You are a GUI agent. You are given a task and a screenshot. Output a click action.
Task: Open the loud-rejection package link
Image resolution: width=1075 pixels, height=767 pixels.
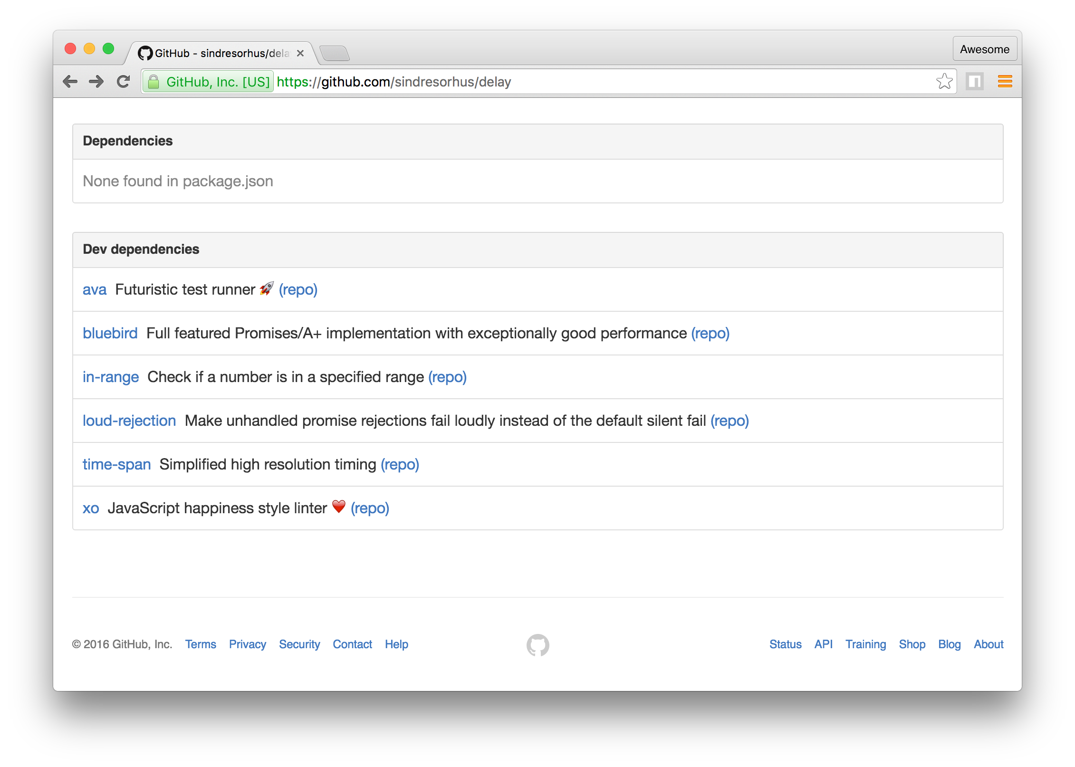tap(129, 421)
